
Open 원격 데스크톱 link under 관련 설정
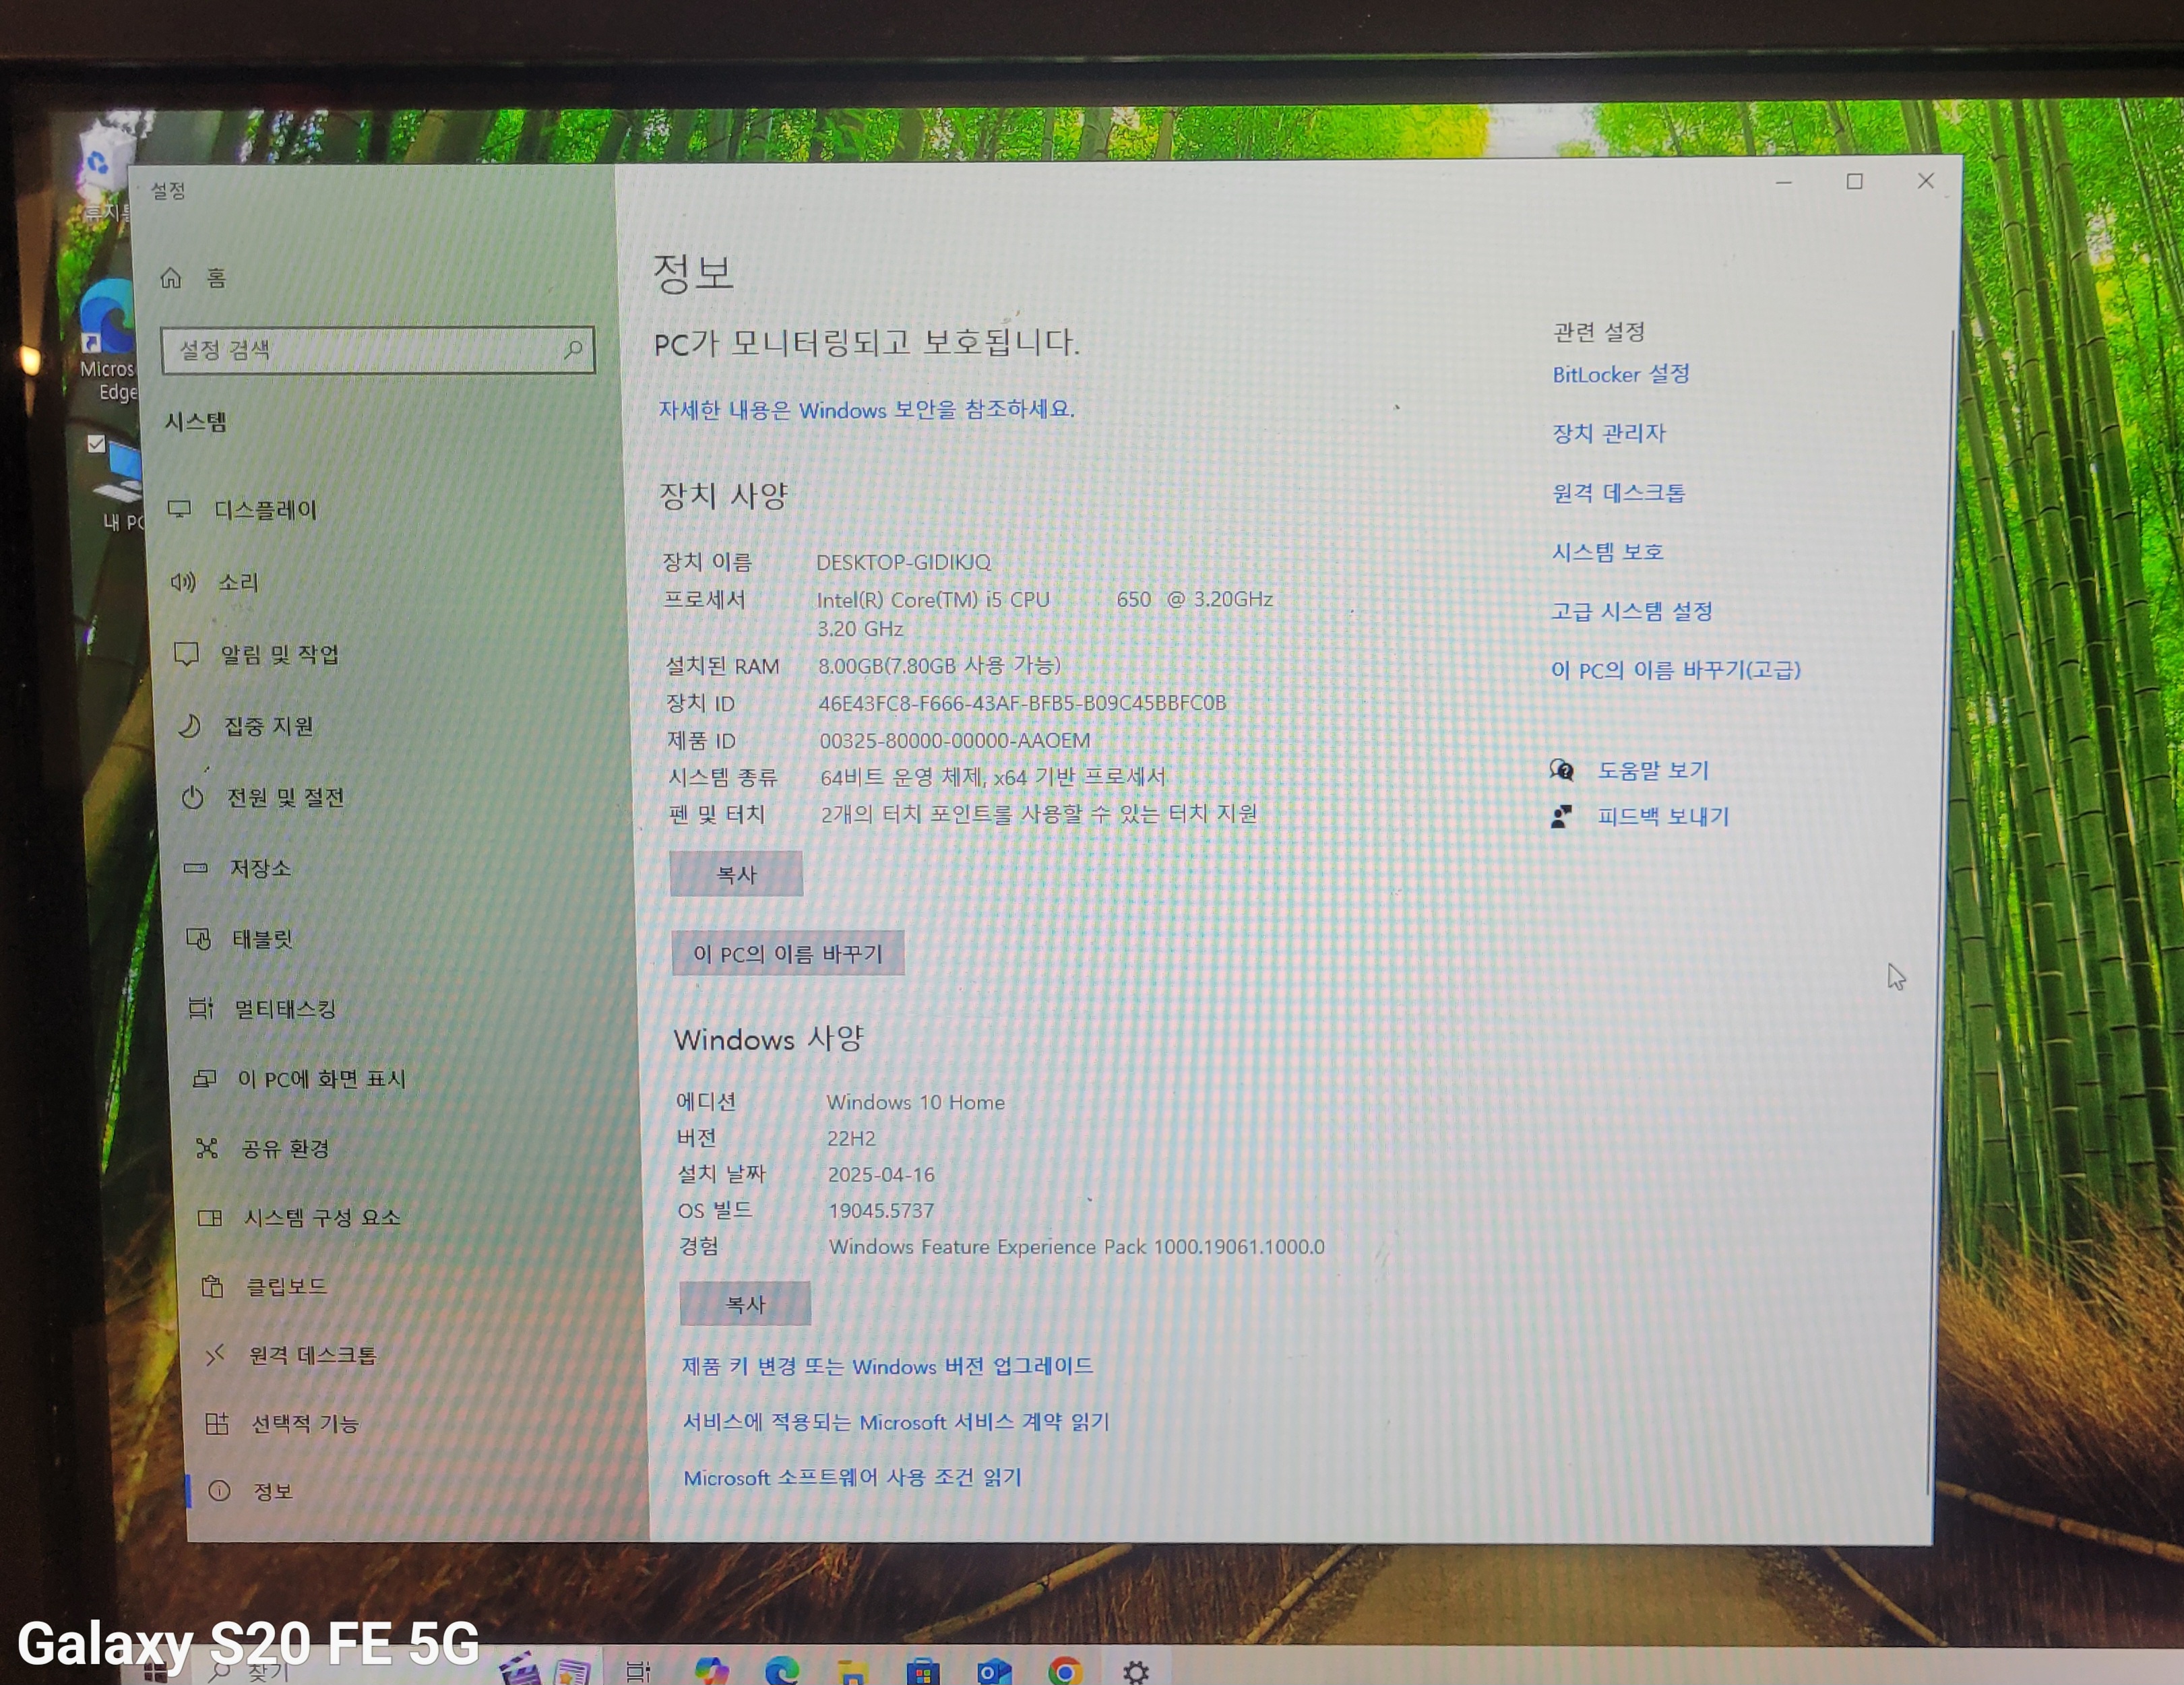point(1618,492)
